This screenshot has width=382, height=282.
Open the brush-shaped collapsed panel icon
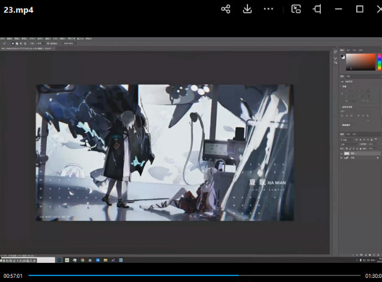336,58
